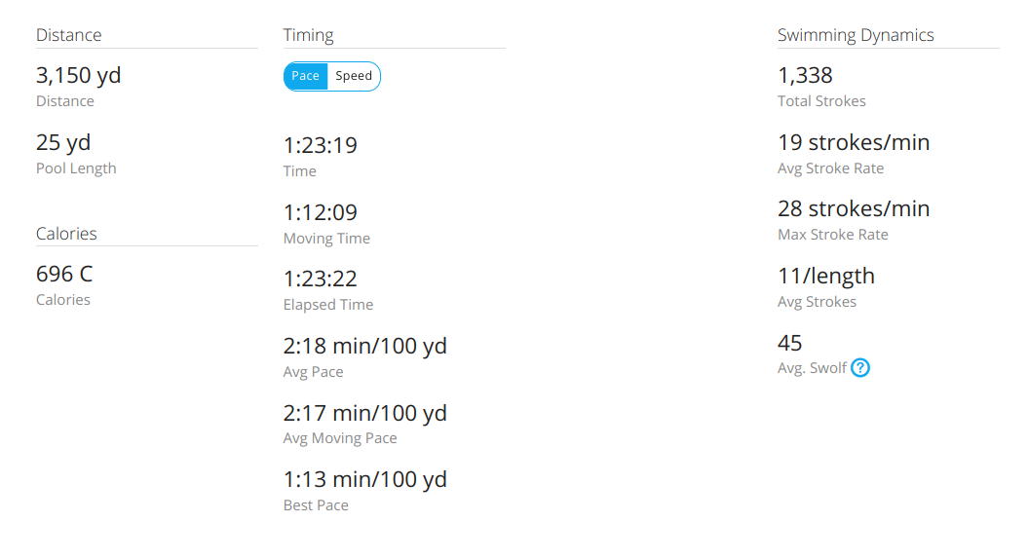Click the 1:23:22 elapsed time value

click(321, 279)
